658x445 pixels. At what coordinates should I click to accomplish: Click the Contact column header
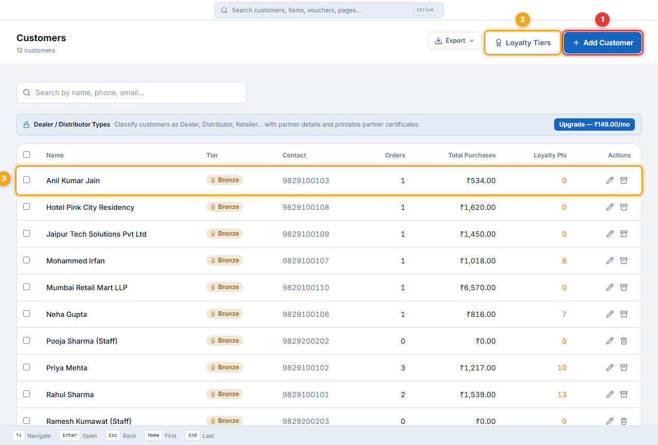point(294,155)
